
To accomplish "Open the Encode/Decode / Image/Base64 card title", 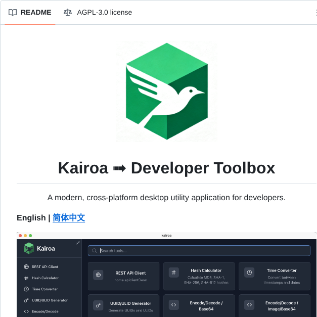I will tap(282, 306).
